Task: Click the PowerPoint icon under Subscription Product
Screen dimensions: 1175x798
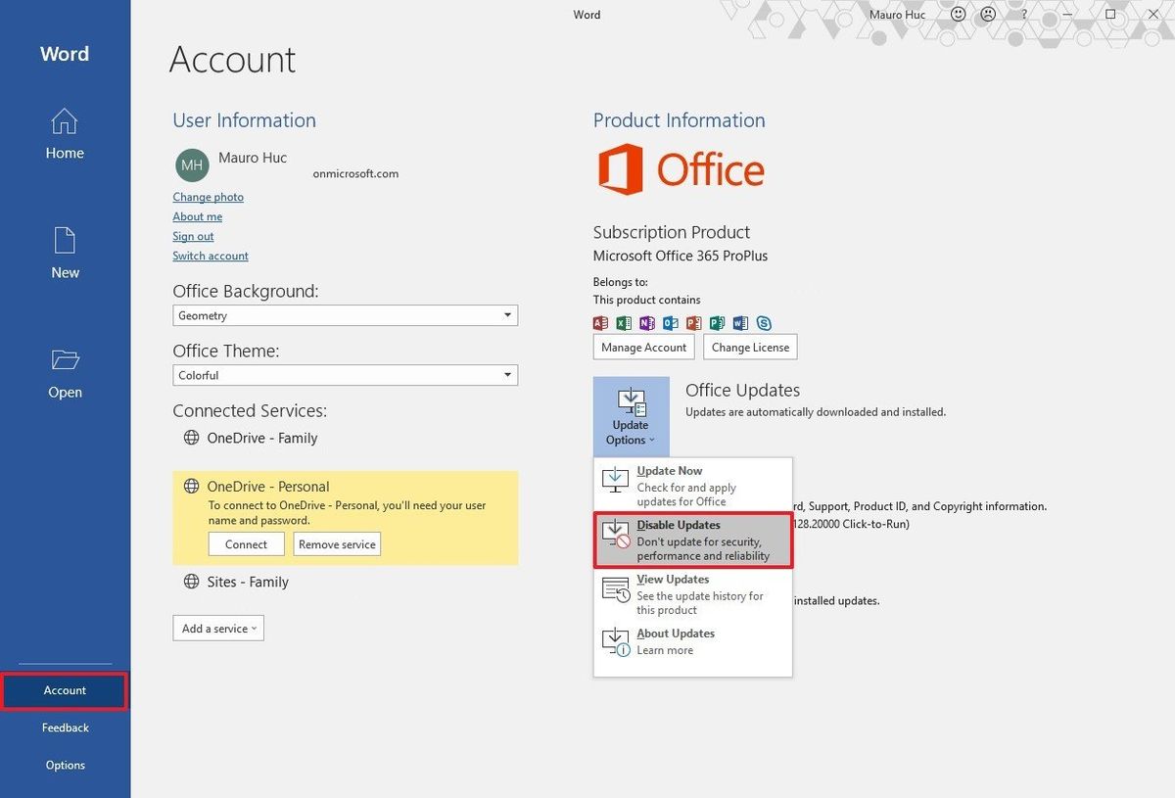Action: click(x=693, y=322)
